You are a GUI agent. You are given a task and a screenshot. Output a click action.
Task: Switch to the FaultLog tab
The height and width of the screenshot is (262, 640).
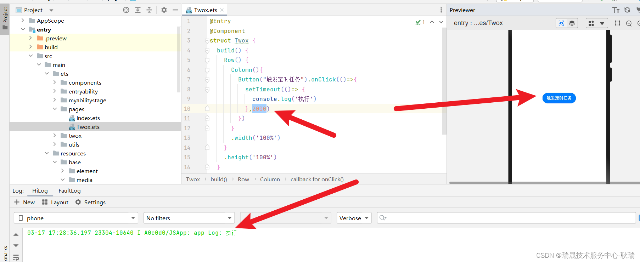(69, 190)
